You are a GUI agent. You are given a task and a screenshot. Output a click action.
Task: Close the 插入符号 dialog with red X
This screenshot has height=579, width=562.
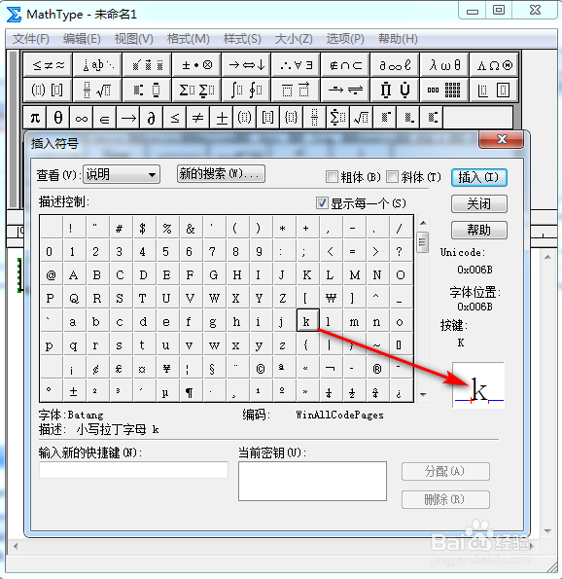(501, 139)
